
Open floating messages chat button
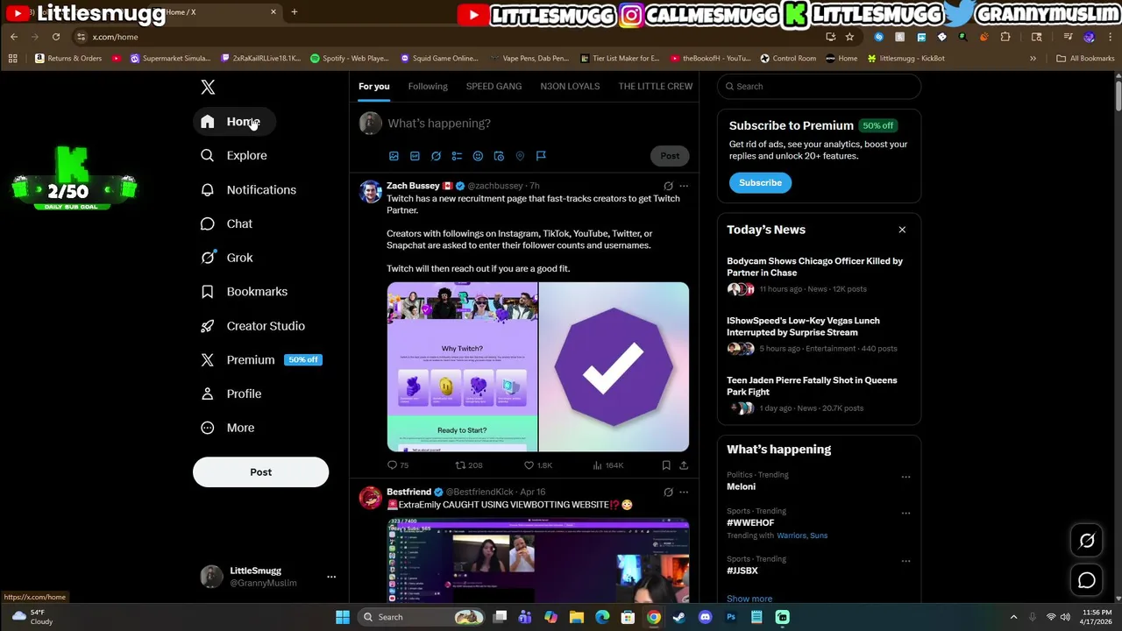(x=1087, y=580)
